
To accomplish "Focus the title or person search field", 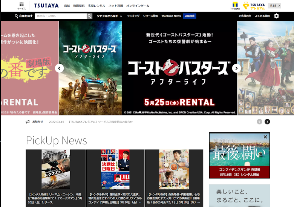I will click(x=61, y=16).
